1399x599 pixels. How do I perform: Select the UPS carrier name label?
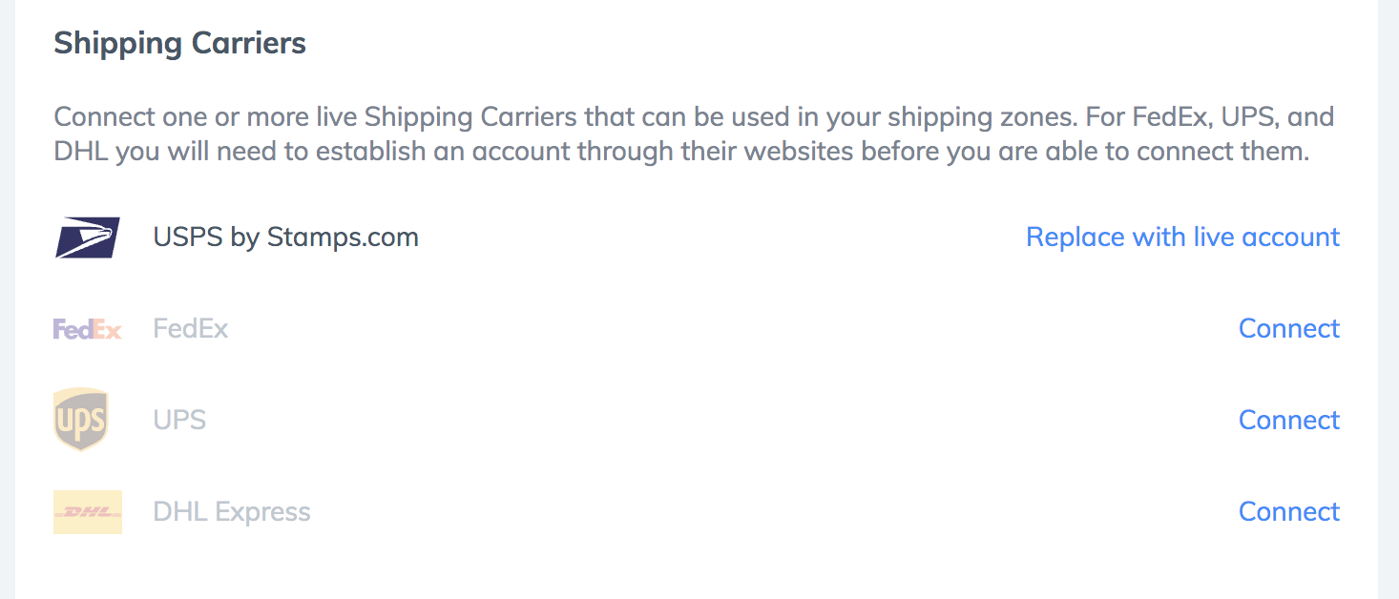point(179,420)
